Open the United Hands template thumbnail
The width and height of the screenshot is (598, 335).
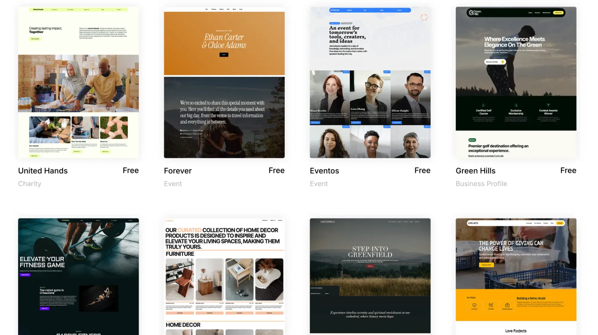78,82
